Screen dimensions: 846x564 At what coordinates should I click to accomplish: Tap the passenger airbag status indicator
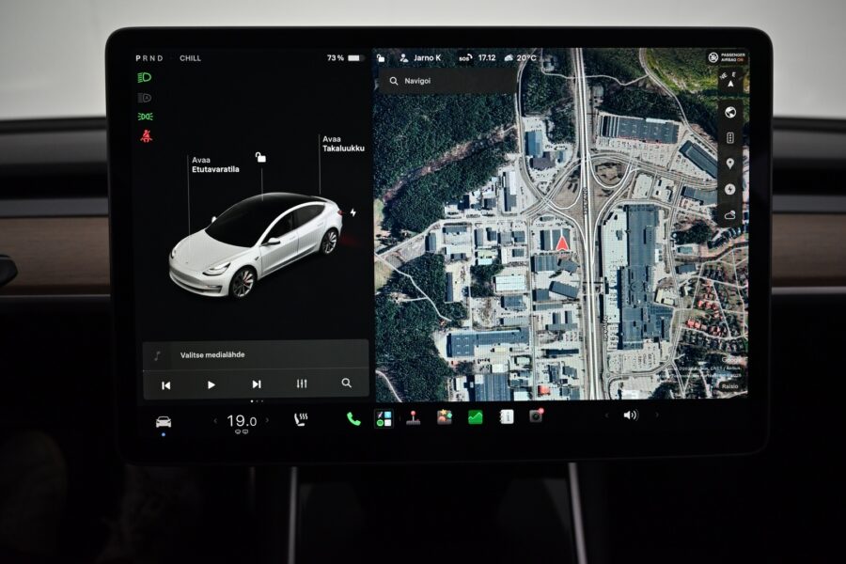727,57
